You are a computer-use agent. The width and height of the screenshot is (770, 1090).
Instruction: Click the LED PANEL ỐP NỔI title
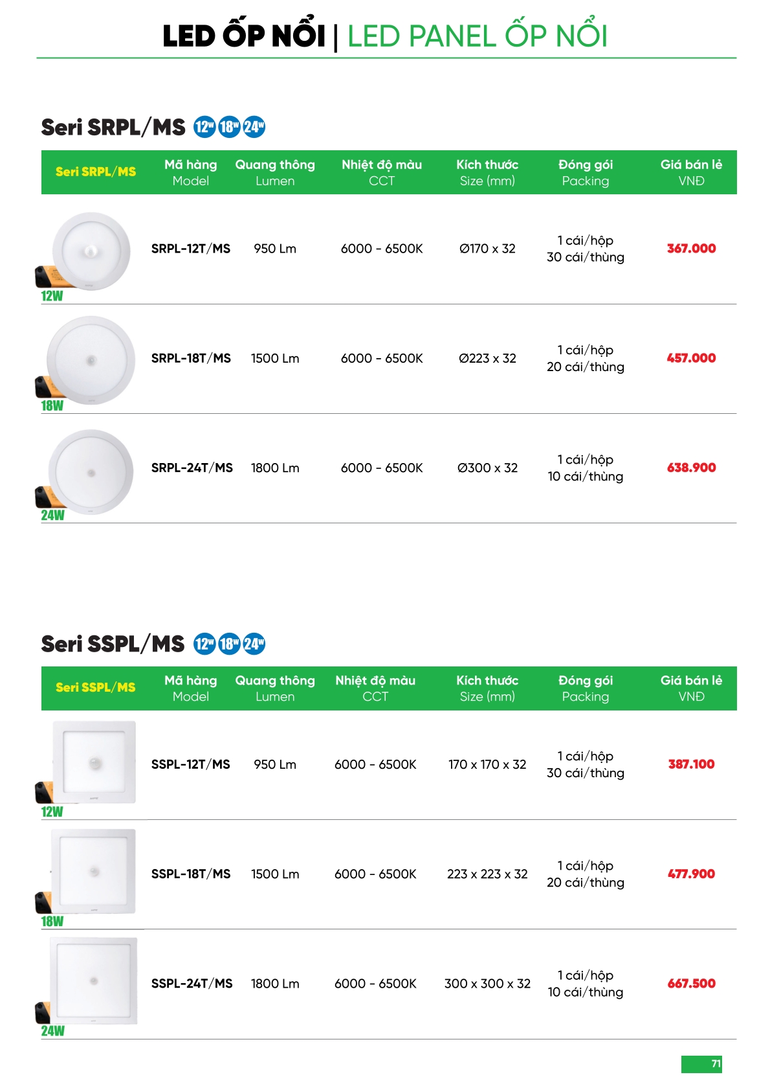pyautogui.click(x=478, y=36)
